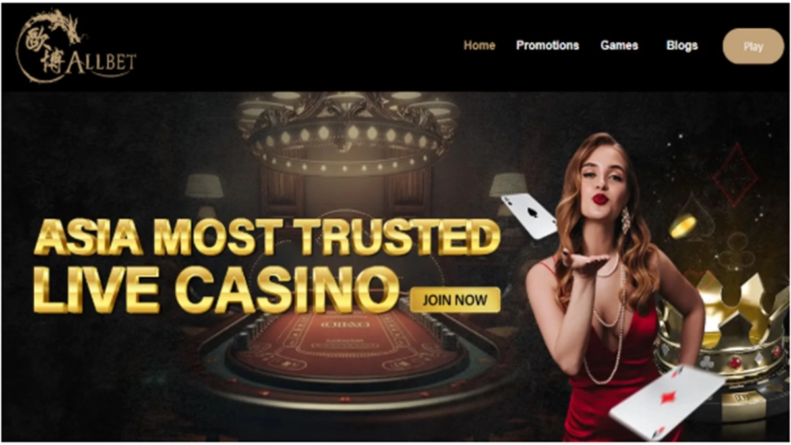Image resolution: width=791 pixels, height=445 pixels.
Task: Click the Allbet logo in the header
Action: pos(76,47)
